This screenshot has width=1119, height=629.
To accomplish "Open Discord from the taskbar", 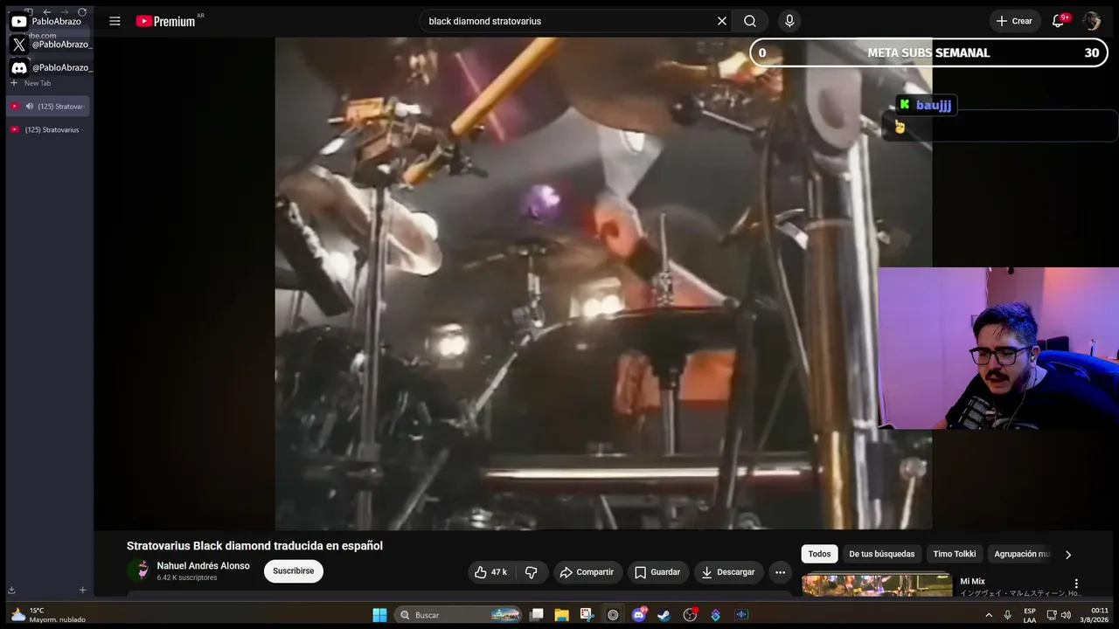I will click(x=639, y=615).
